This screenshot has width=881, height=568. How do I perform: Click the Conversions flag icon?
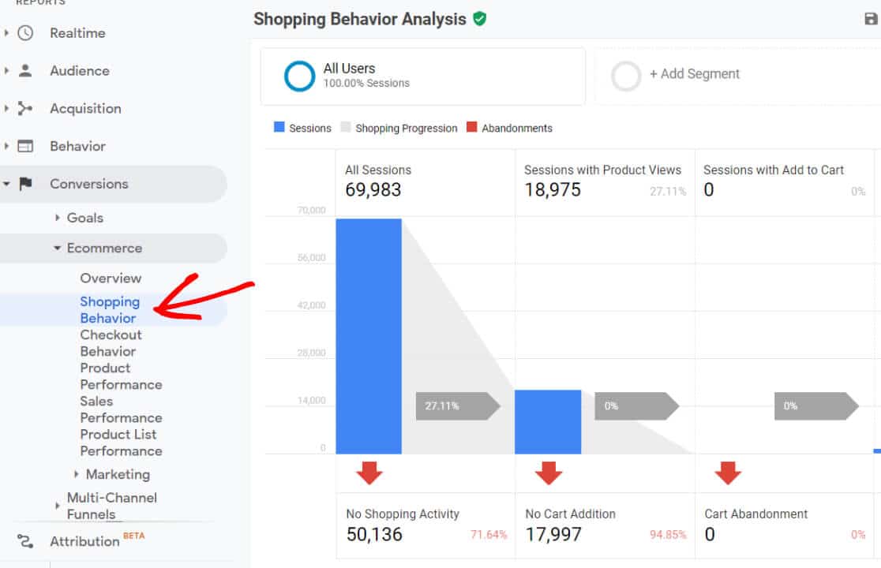coord(25,184)
